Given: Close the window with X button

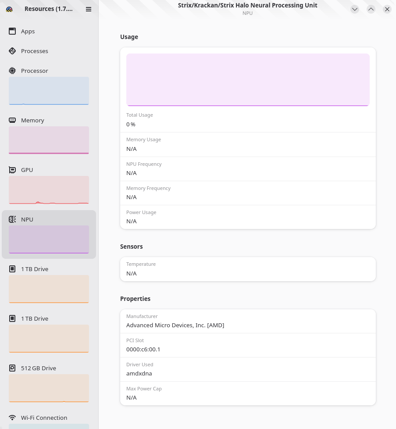Looking at the screenshot, I should [x=387, y=9].
